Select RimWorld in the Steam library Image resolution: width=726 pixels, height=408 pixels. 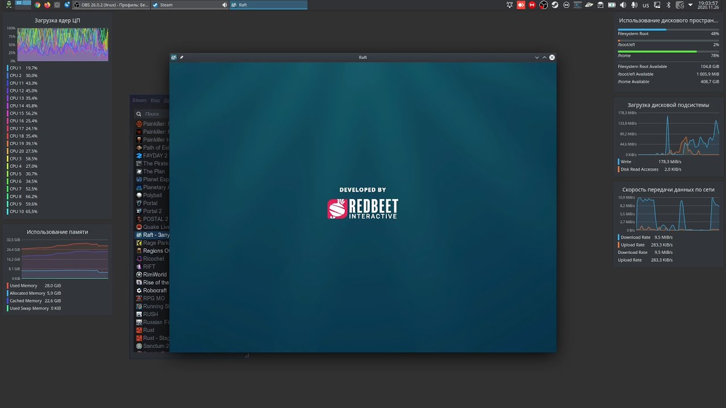click(152, 274)
